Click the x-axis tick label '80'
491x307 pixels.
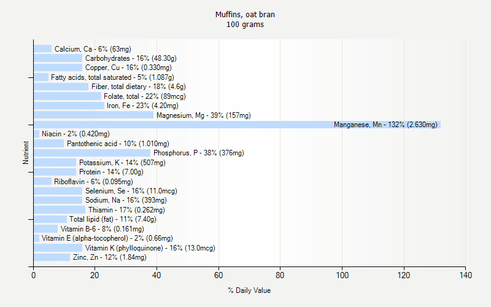[280, 275]
